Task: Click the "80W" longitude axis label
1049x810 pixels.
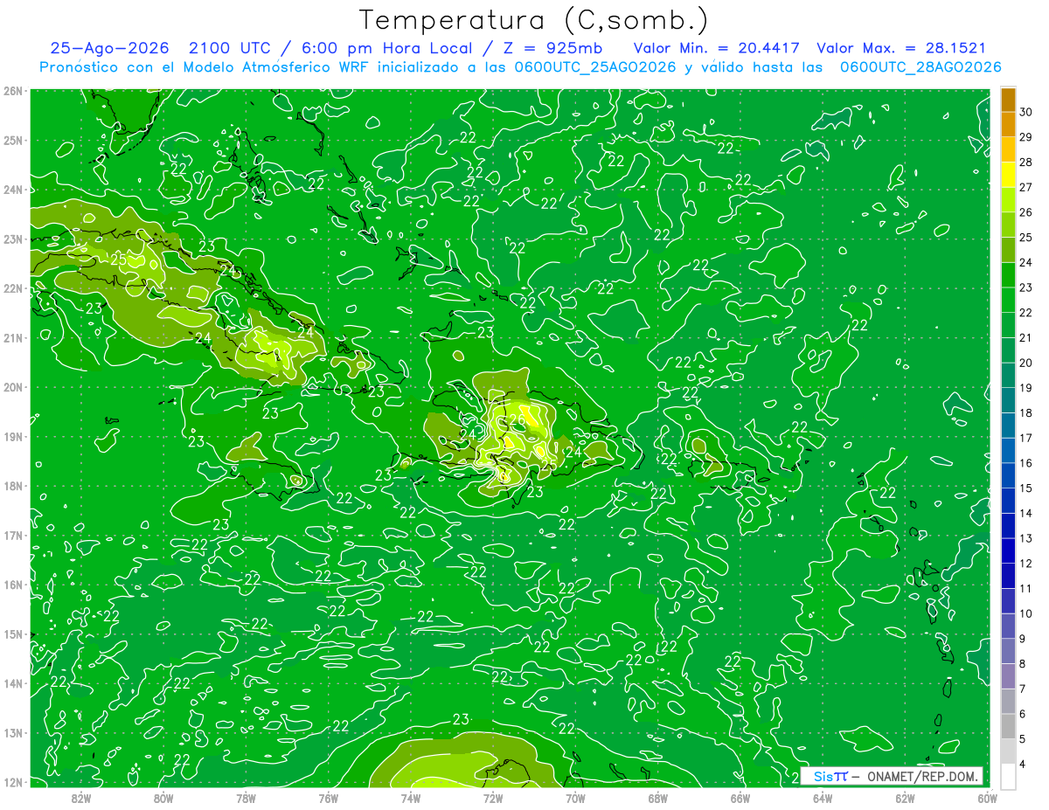Action: (163, 798)
